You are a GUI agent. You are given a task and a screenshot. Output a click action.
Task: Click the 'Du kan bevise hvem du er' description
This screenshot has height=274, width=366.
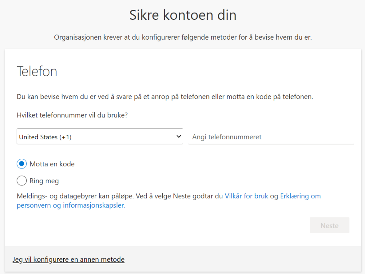click(x=165, y=97)
